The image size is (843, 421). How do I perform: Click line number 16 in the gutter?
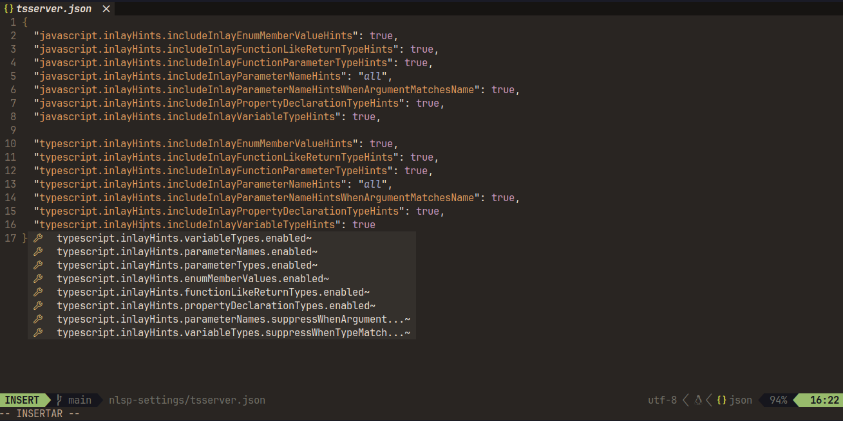(x=10, y=225)
